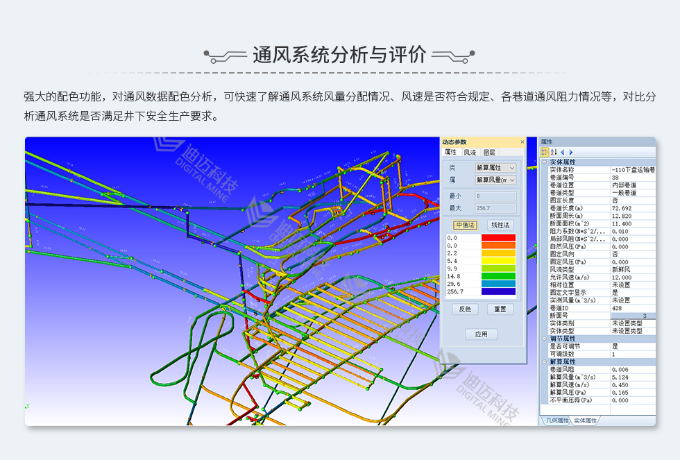680x460 pixels.
Task: Open the 几何属性 tab at bottom
Action: click(x=556, y=420)
